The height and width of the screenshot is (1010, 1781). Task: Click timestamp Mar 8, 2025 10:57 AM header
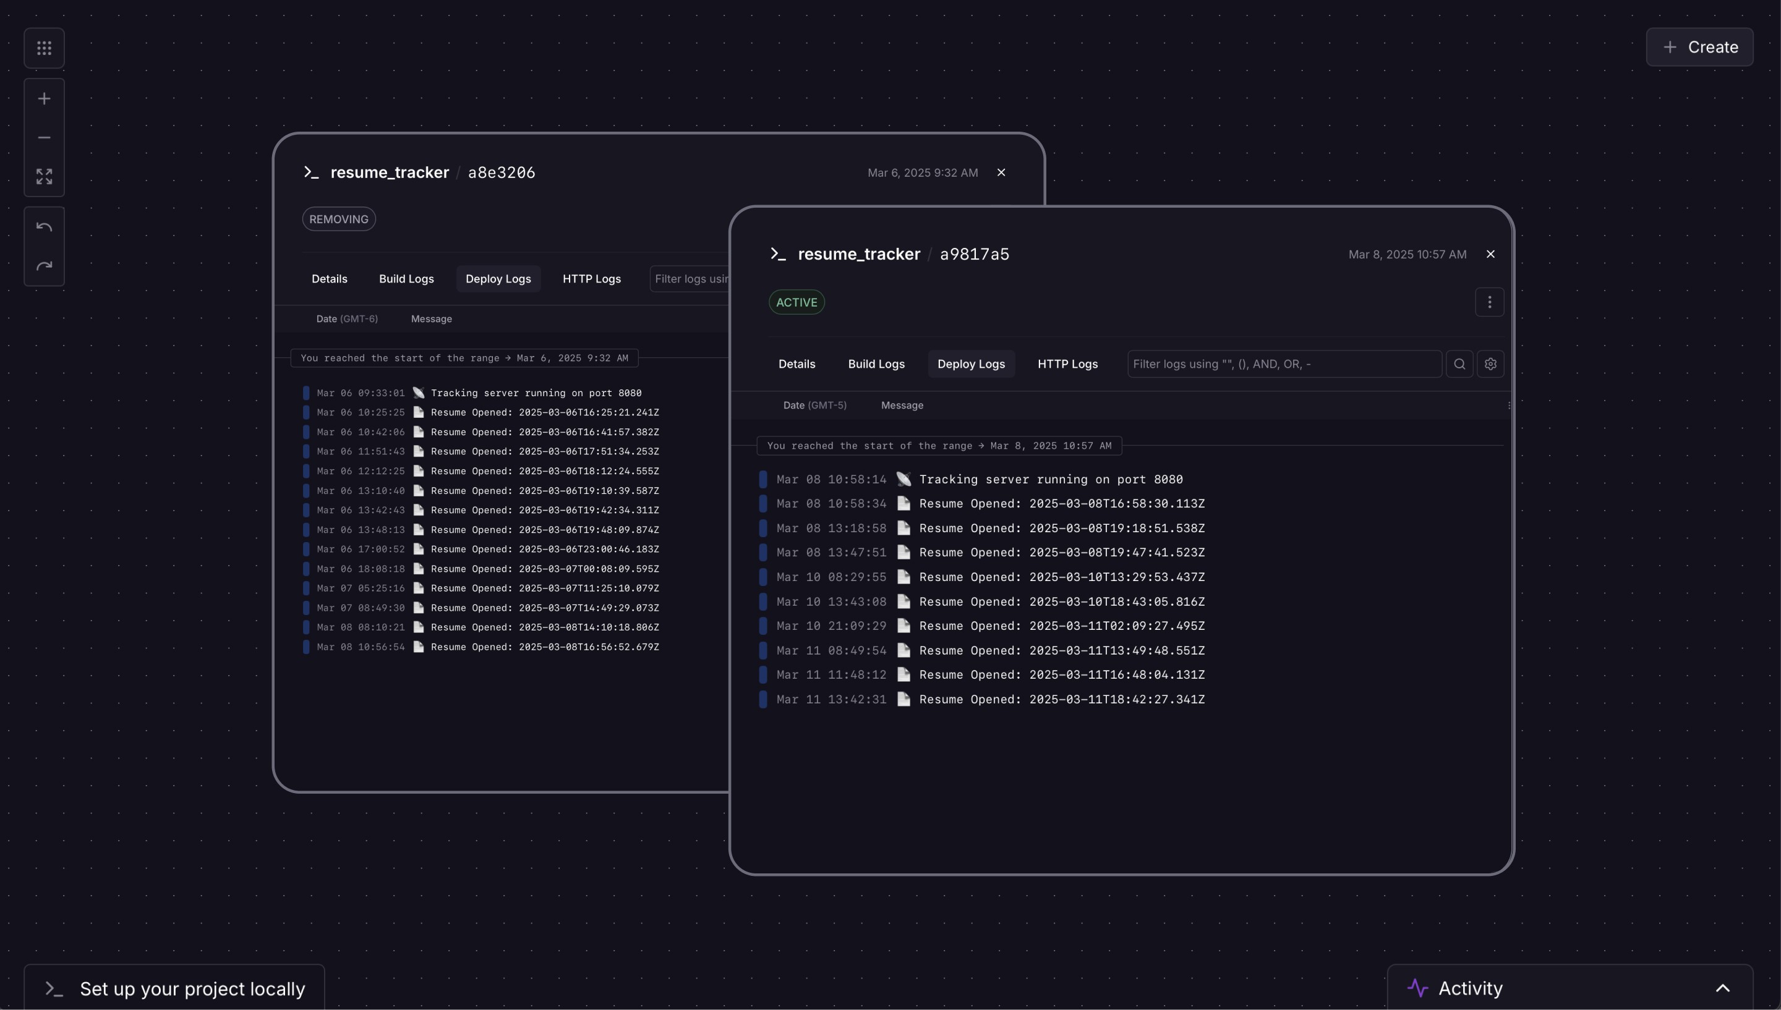[x=1407, y=255]
